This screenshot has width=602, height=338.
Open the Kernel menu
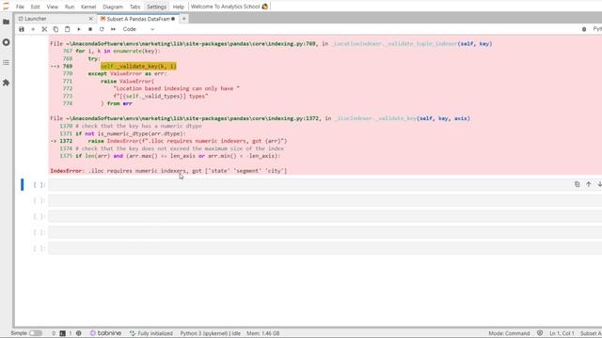(88, 7)
